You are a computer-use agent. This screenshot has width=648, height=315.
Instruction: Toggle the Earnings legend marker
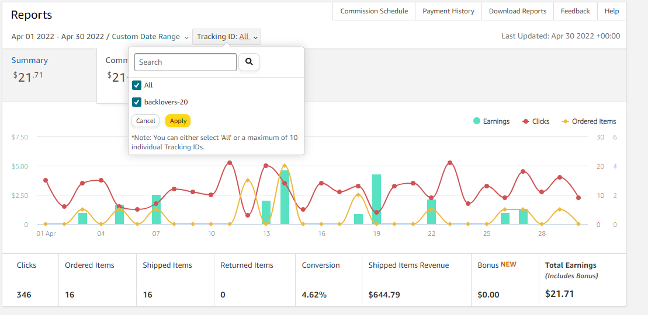(477, 121)
